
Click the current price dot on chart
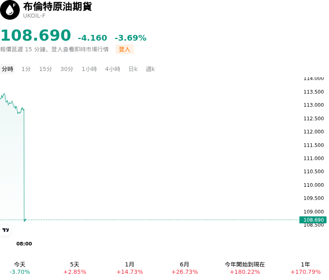pos(25,220)
